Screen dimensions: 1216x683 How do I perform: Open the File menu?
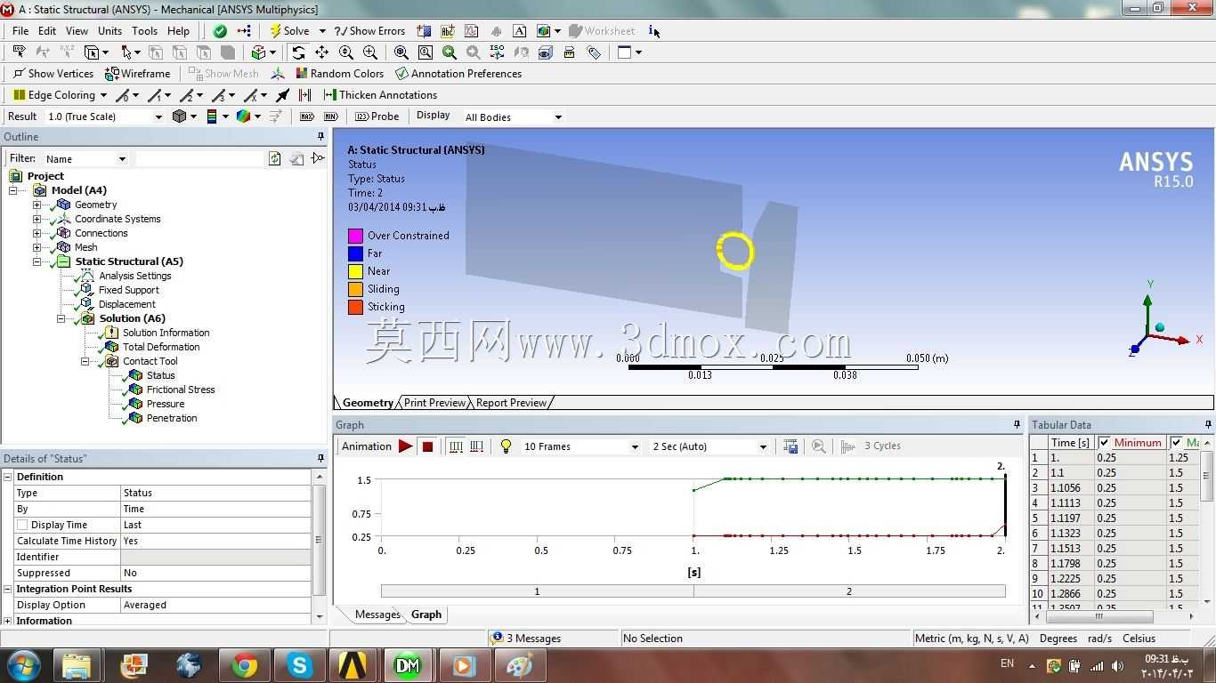(20, 31)
